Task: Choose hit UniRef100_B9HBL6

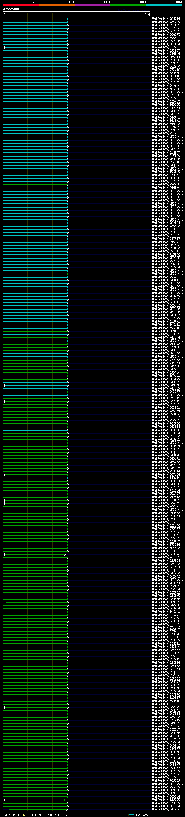Action: point(166,60)
